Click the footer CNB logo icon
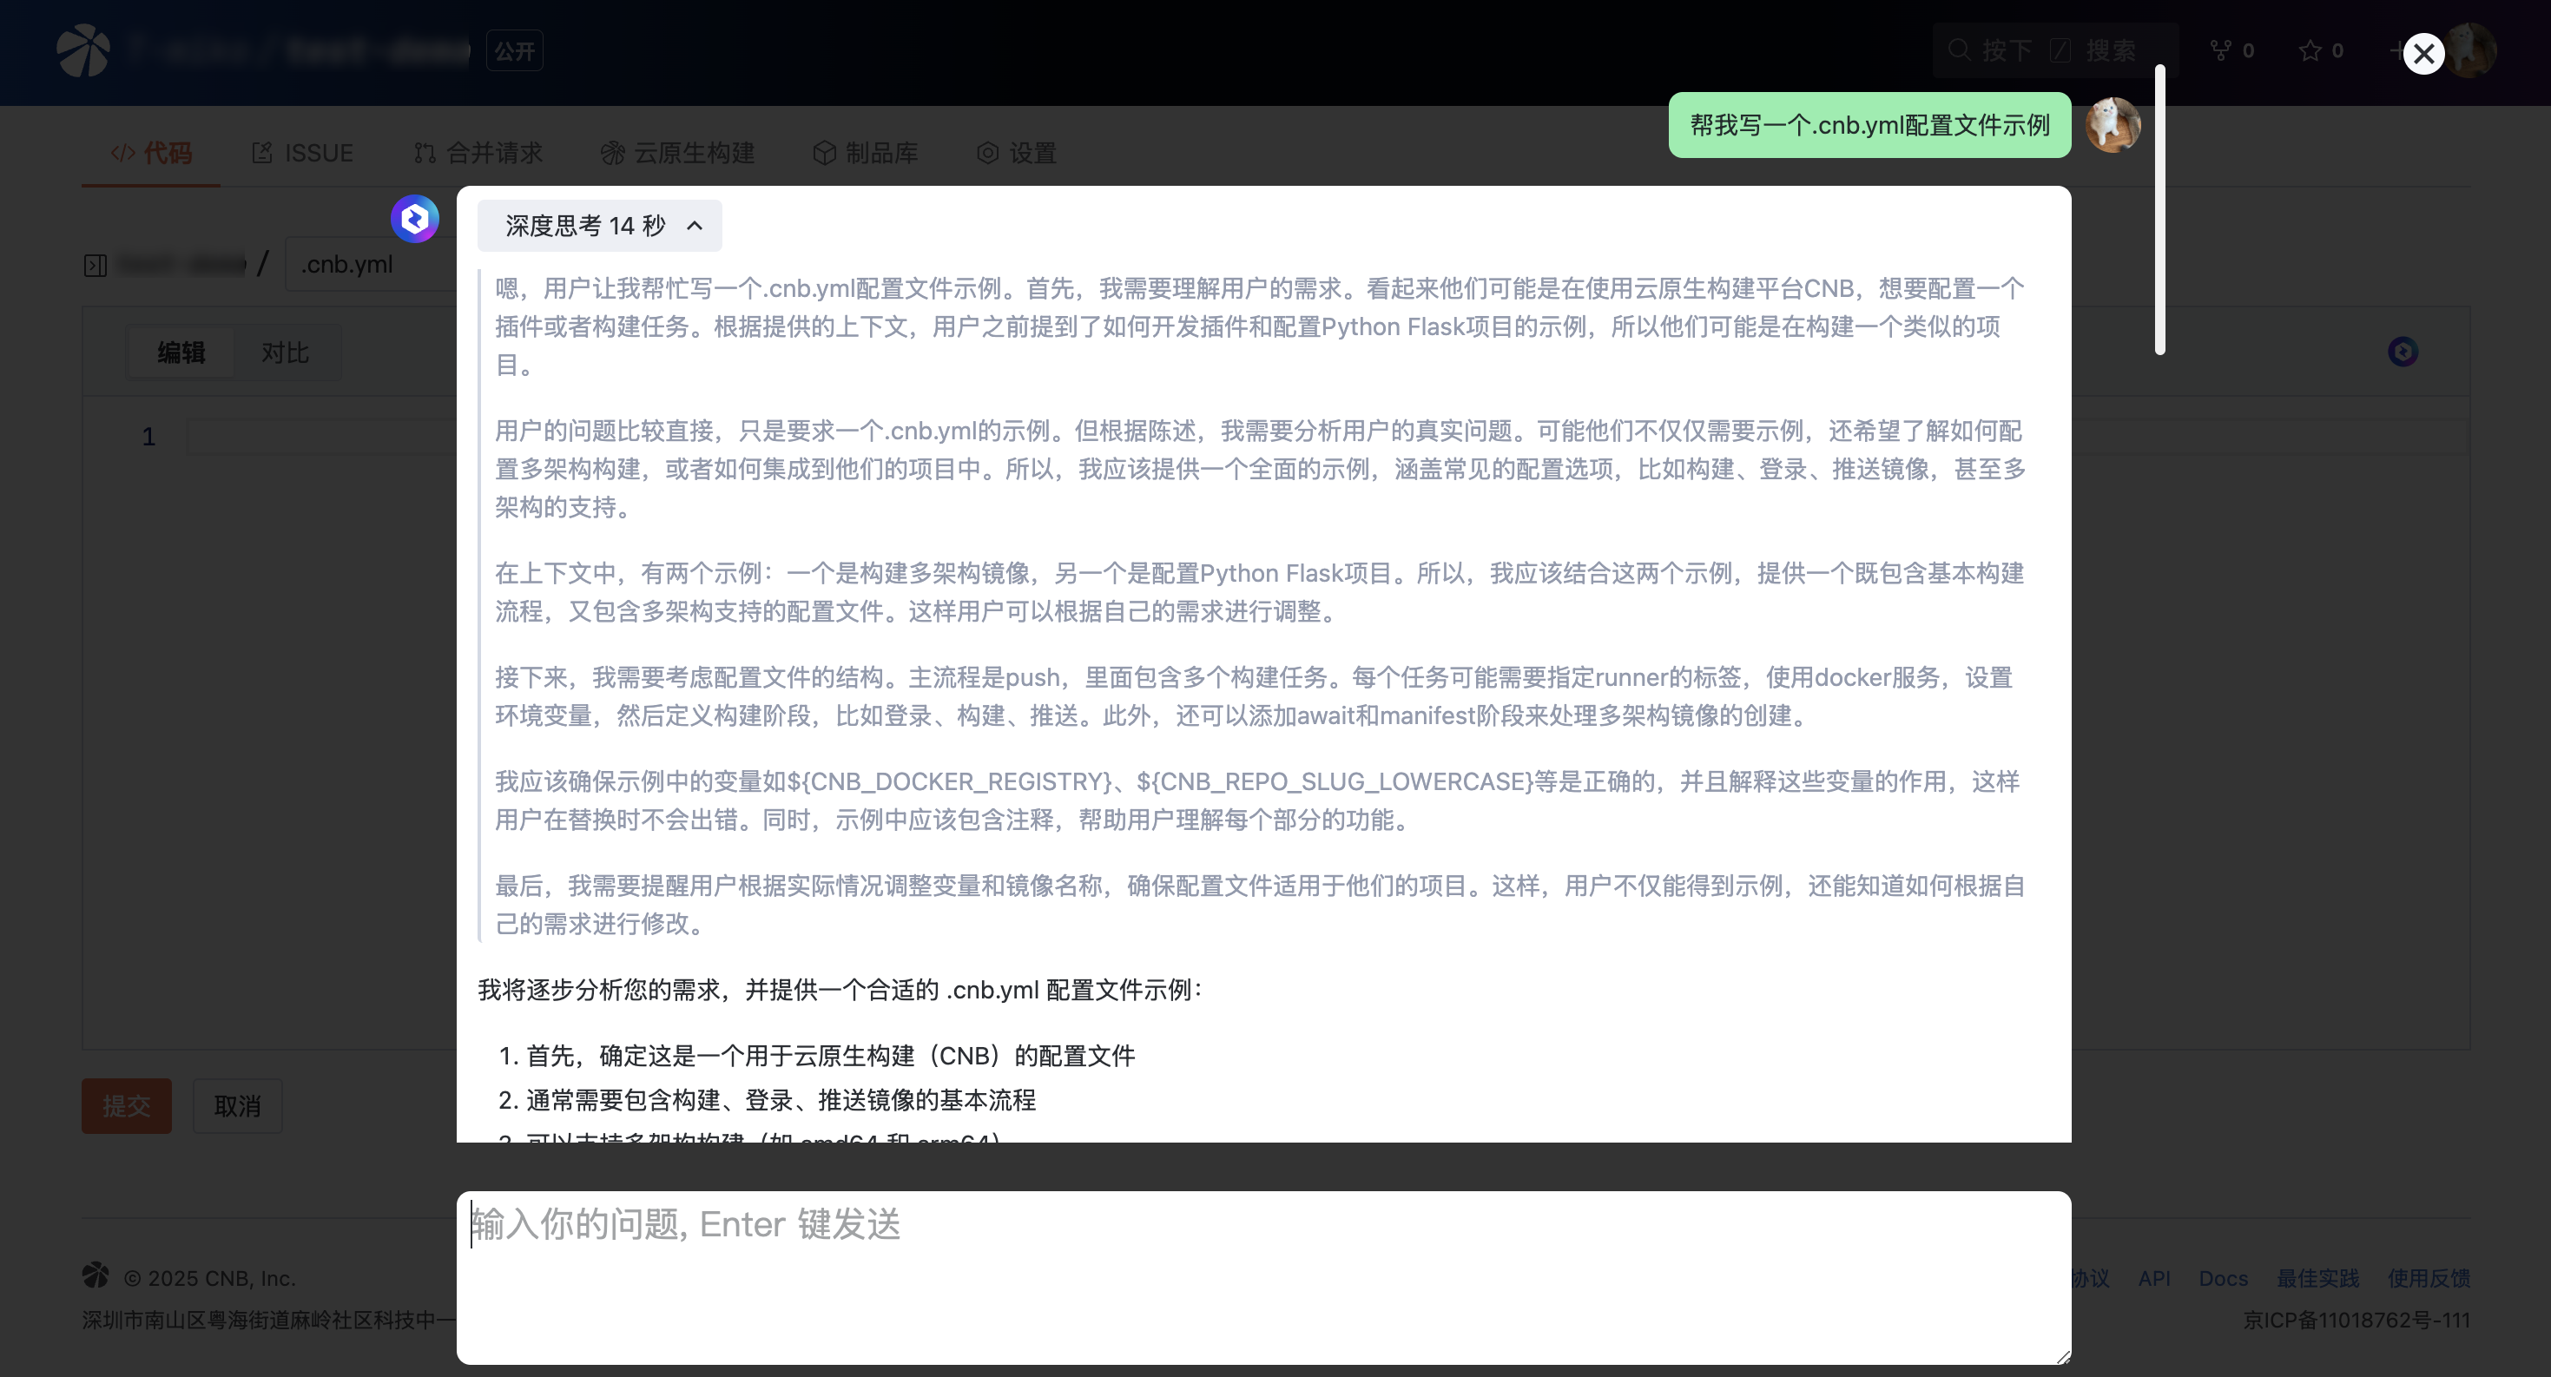Viewport: 2551px width, 1377px height. tap(96, 1275)
